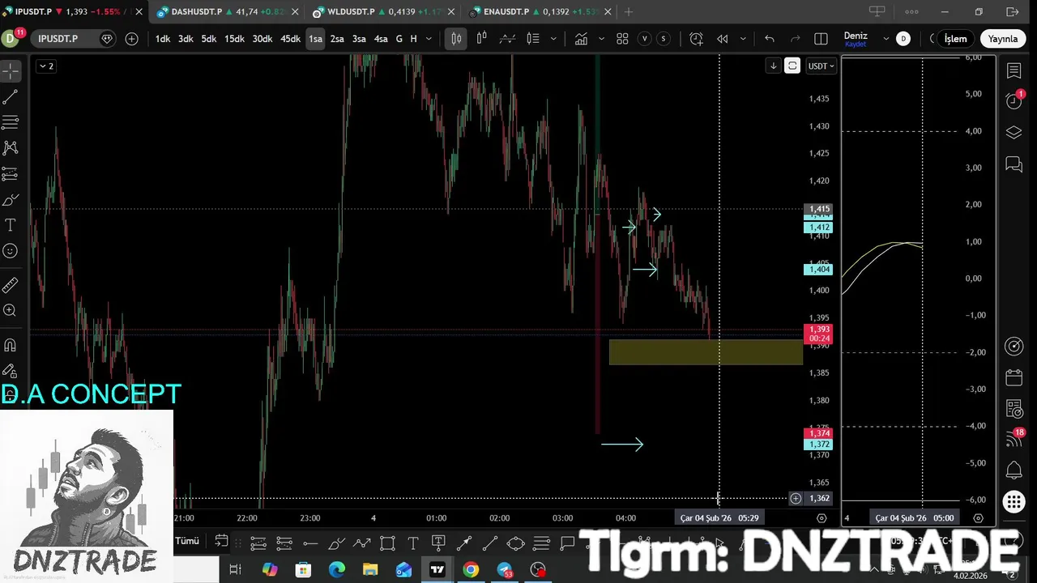This screenshot has width=1037, height=583.
Task: Open the user profile avatar menu
Action: tap(11, 38)
